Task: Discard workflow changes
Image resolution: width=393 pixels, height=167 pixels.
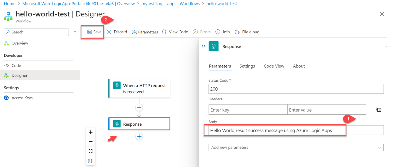Action: click(x=117, y=32)
